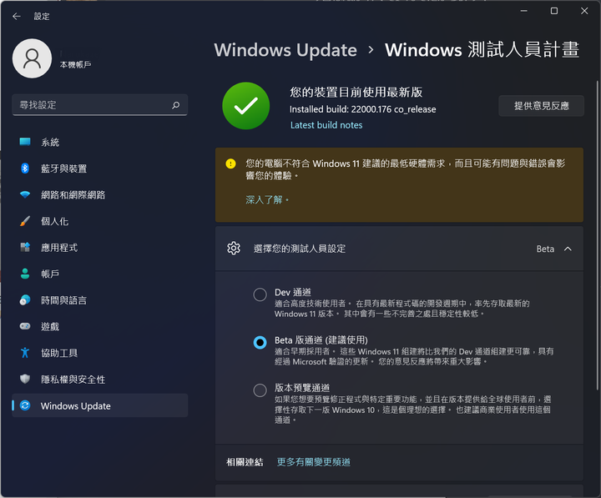Open the Latest build notes link
The width and height of the screenshot is (601, 498).
click(326, 125)
